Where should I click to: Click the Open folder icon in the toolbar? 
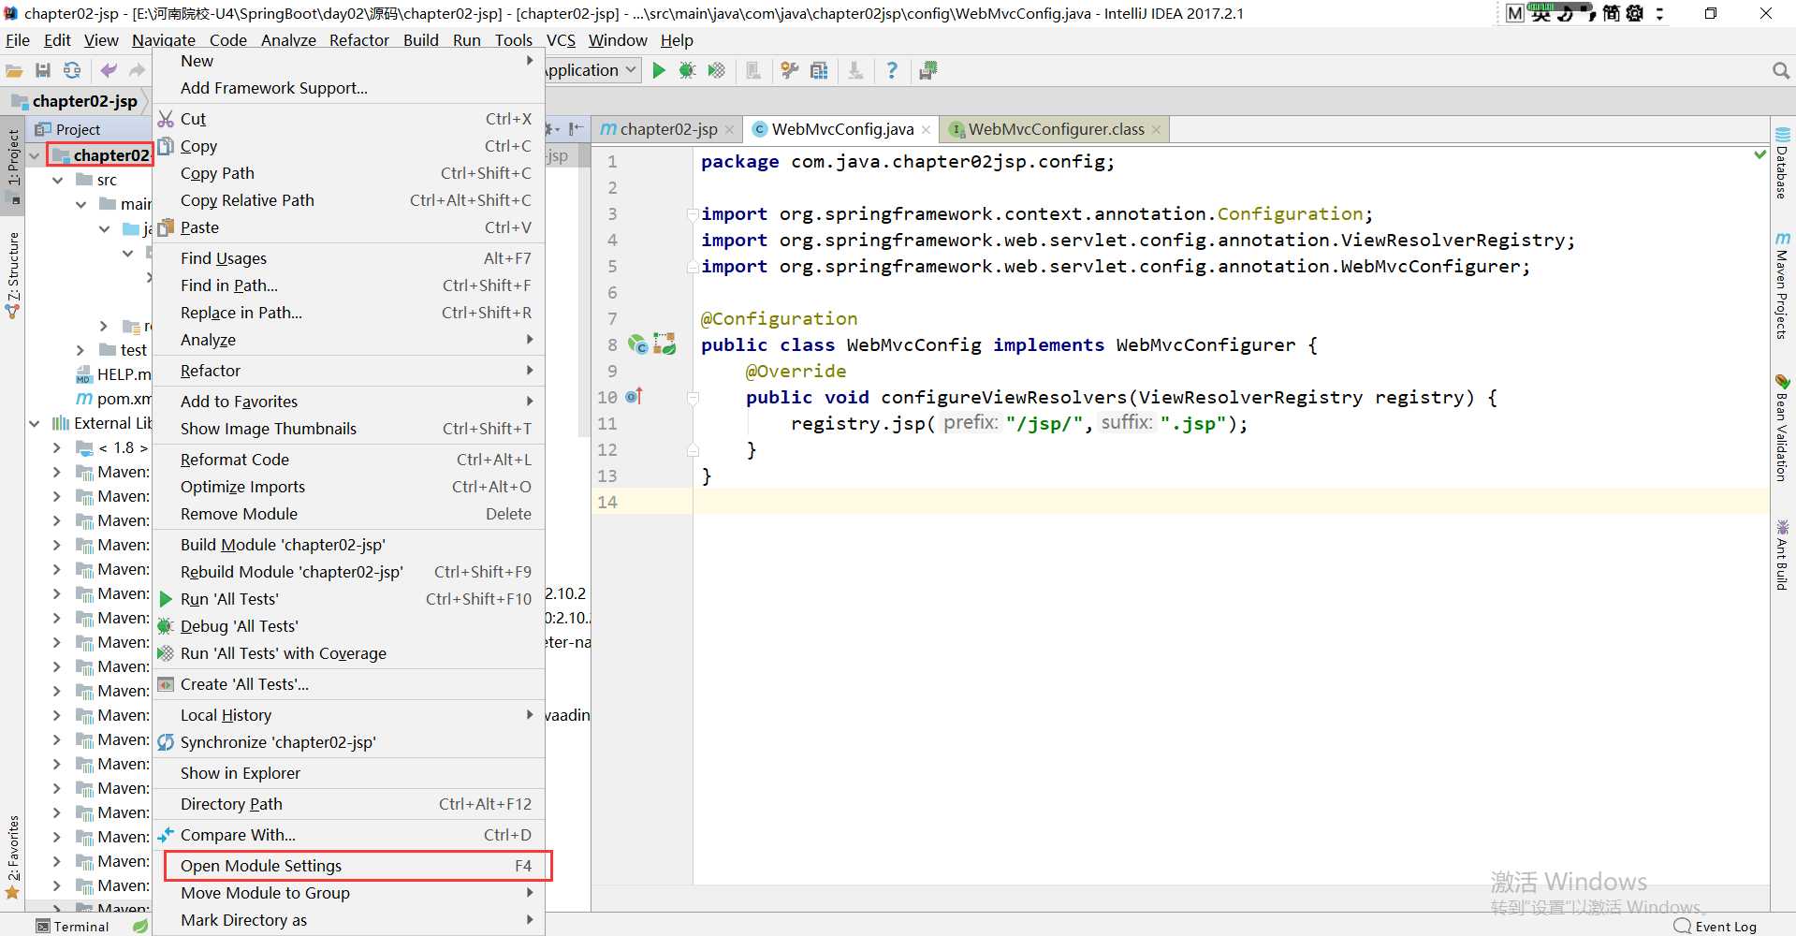coord(14,71)
